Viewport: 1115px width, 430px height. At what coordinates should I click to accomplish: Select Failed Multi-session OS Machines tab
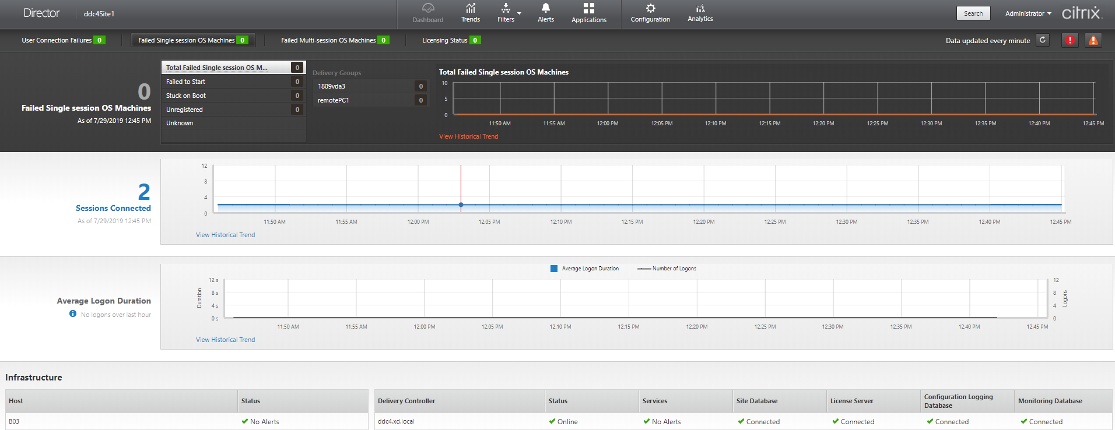coord(334,40)
